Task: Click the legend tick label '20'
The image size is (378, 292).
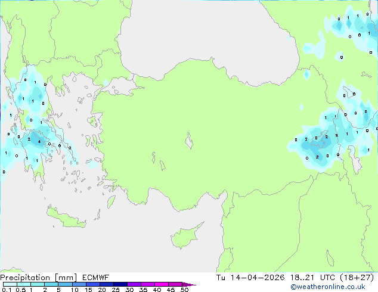Action: [102, 290]
